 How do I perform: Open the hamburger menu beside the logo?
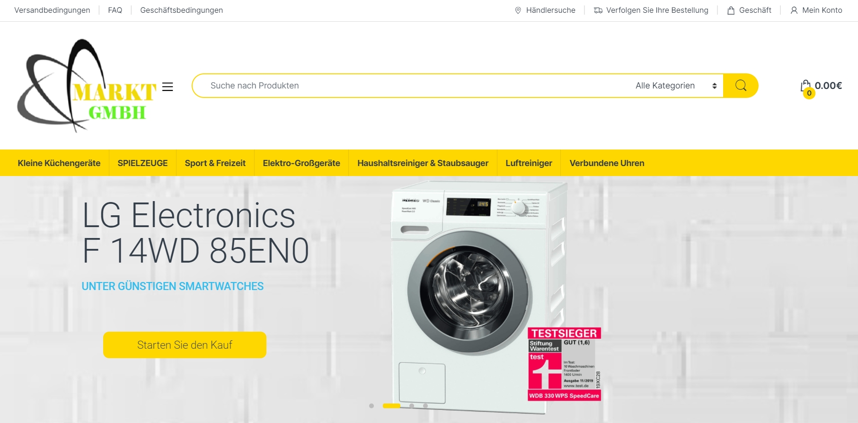(x=168, y=87)
